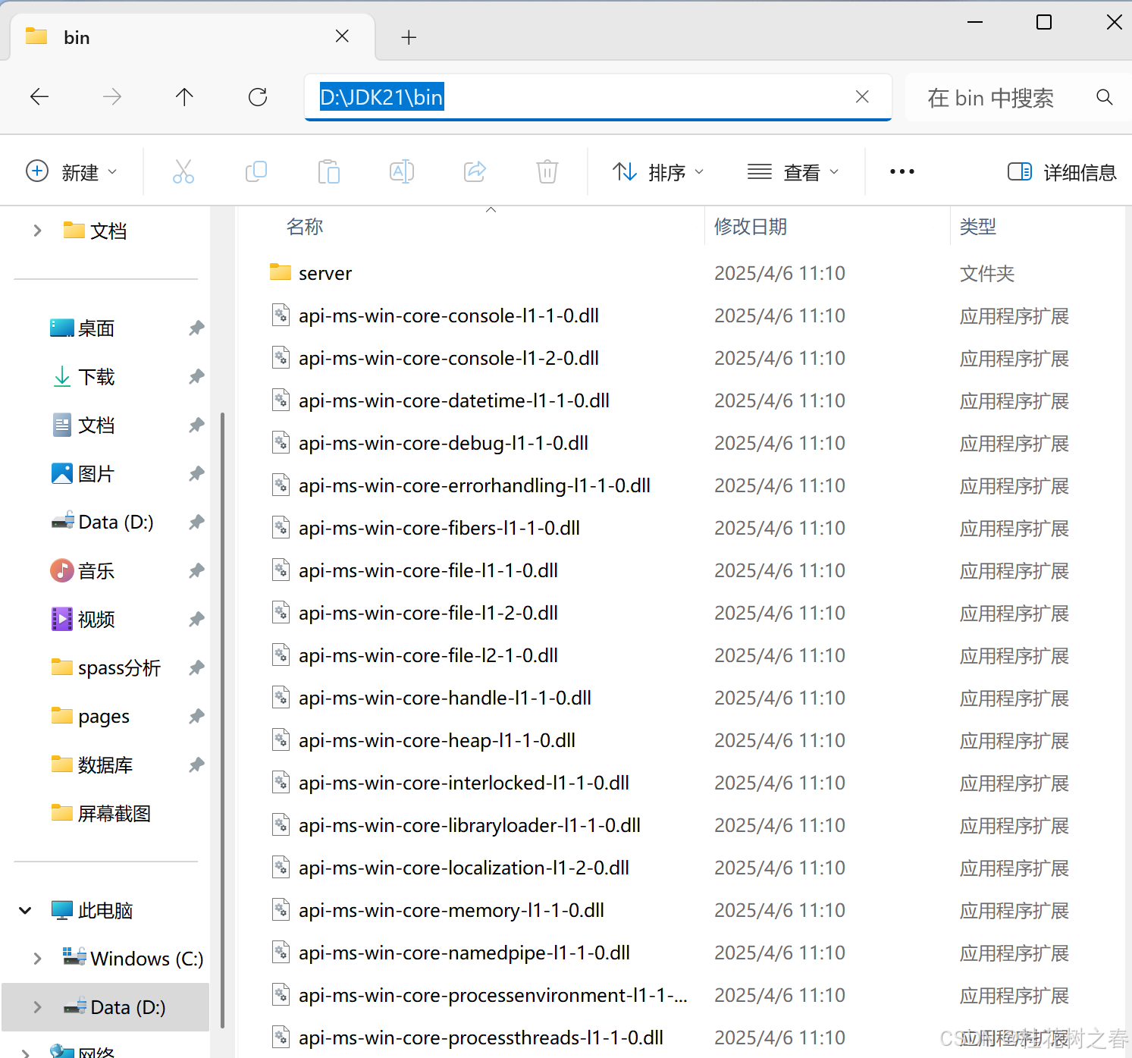Image resolution: width=1132 pixels, height=1058 pixels.
Task: Share files using the Share icon
Action: tap(475, 171)
